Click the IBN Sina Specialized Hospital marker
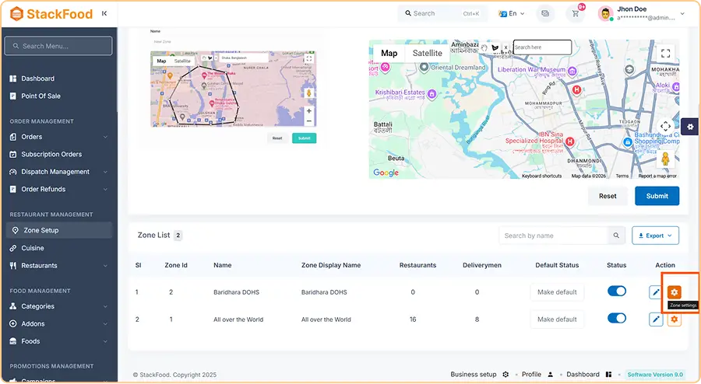This screenshot has height=384, width=701. tap(569, 141)
